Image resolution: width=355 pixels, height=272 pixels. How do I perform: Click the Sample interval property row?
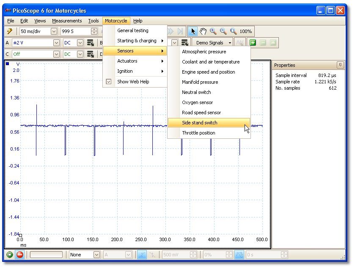tap(306, 75)
